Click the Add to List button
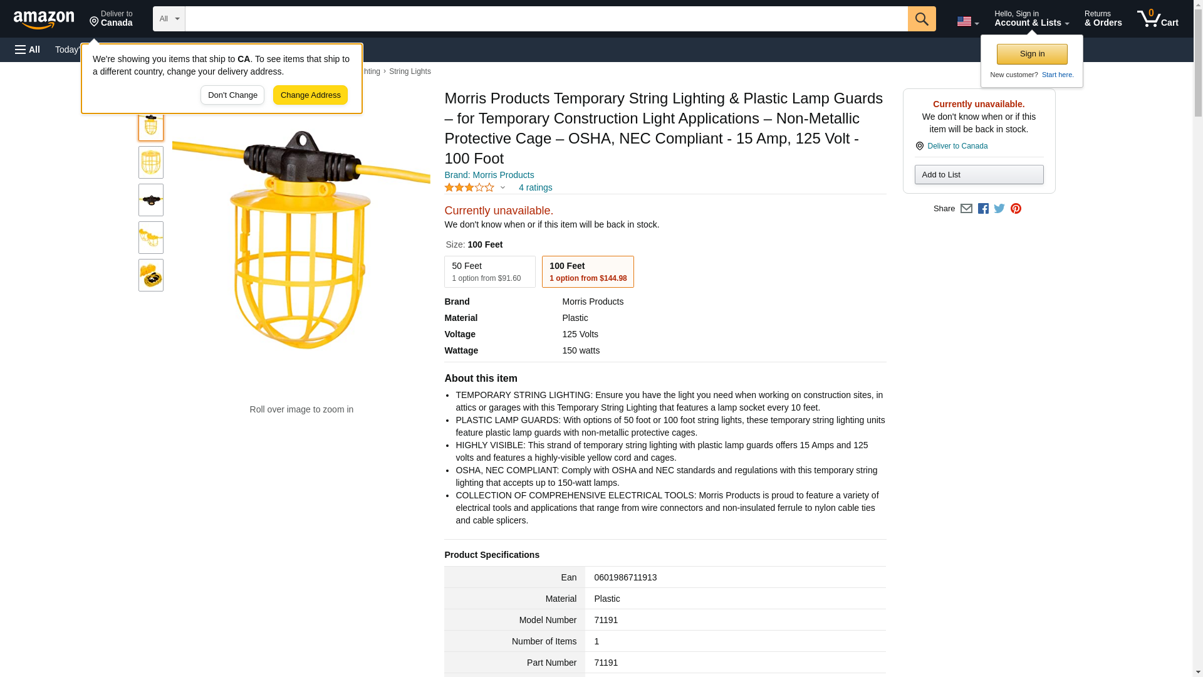The width and height of the screenshot is (1203, 677). point(979,174)
